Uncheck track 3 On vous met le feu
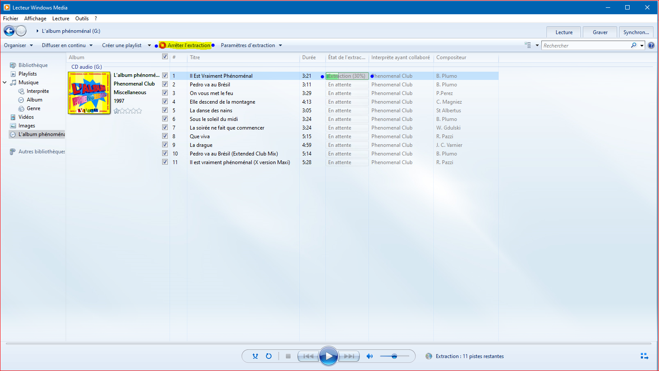 [x=165, y=93]
